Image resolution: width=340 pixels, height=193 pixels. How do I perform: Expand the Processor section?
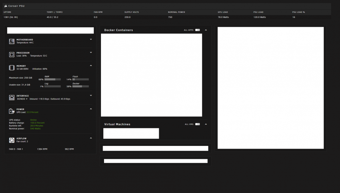pos(91,52)
